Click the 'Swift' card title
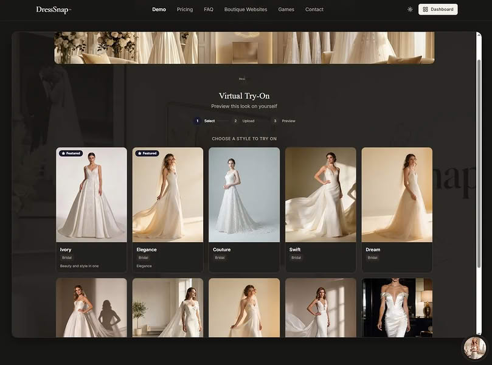Screen dimensions: 492x365 295,249
